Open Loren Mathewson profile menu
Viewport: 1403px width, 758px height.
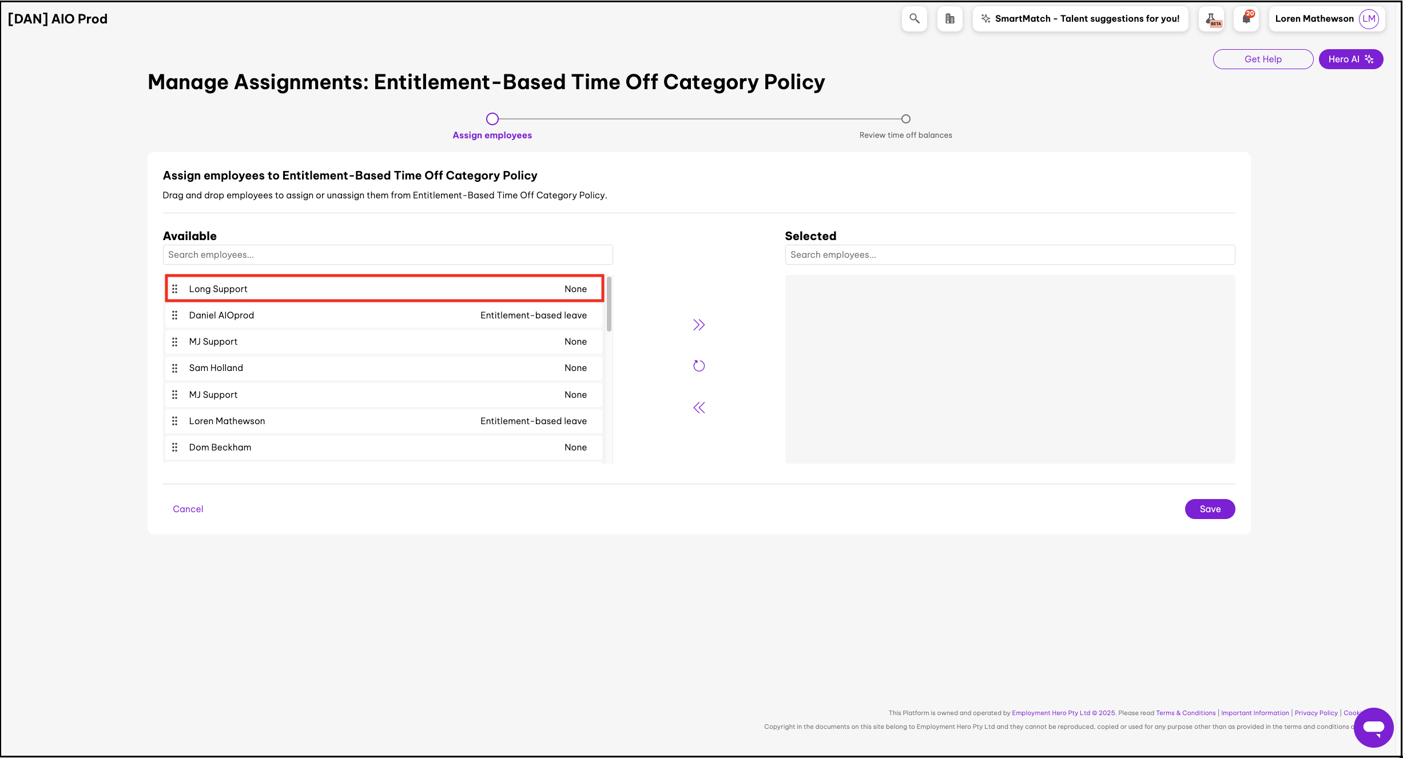pos(1326,19)
